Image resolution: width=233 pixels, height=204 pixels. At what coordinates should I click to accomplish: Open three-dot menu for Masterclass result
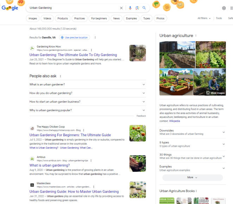click(x=94, y=187)
